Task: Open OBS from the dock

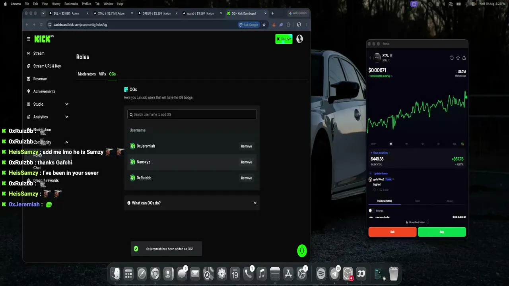Action: tap(348, 273)
